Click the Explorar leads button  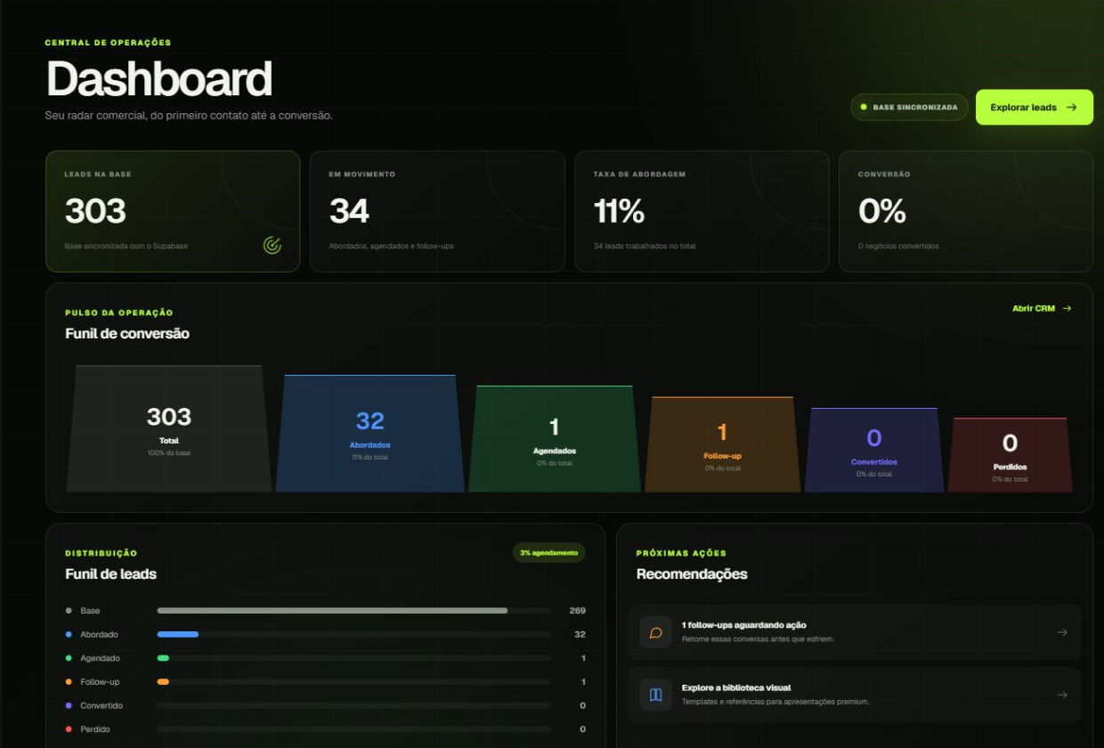pos(1034,107)
